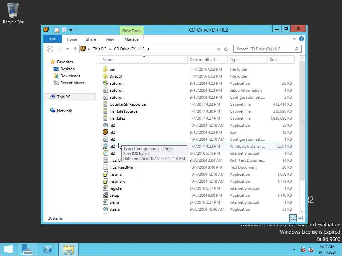Open the File menu
Screen dimensions: 342x256
53,39
